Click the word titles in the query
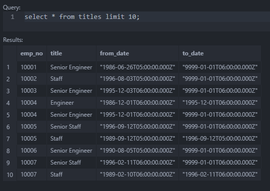This screenshot has height=191, width=270. coord(89,17)
